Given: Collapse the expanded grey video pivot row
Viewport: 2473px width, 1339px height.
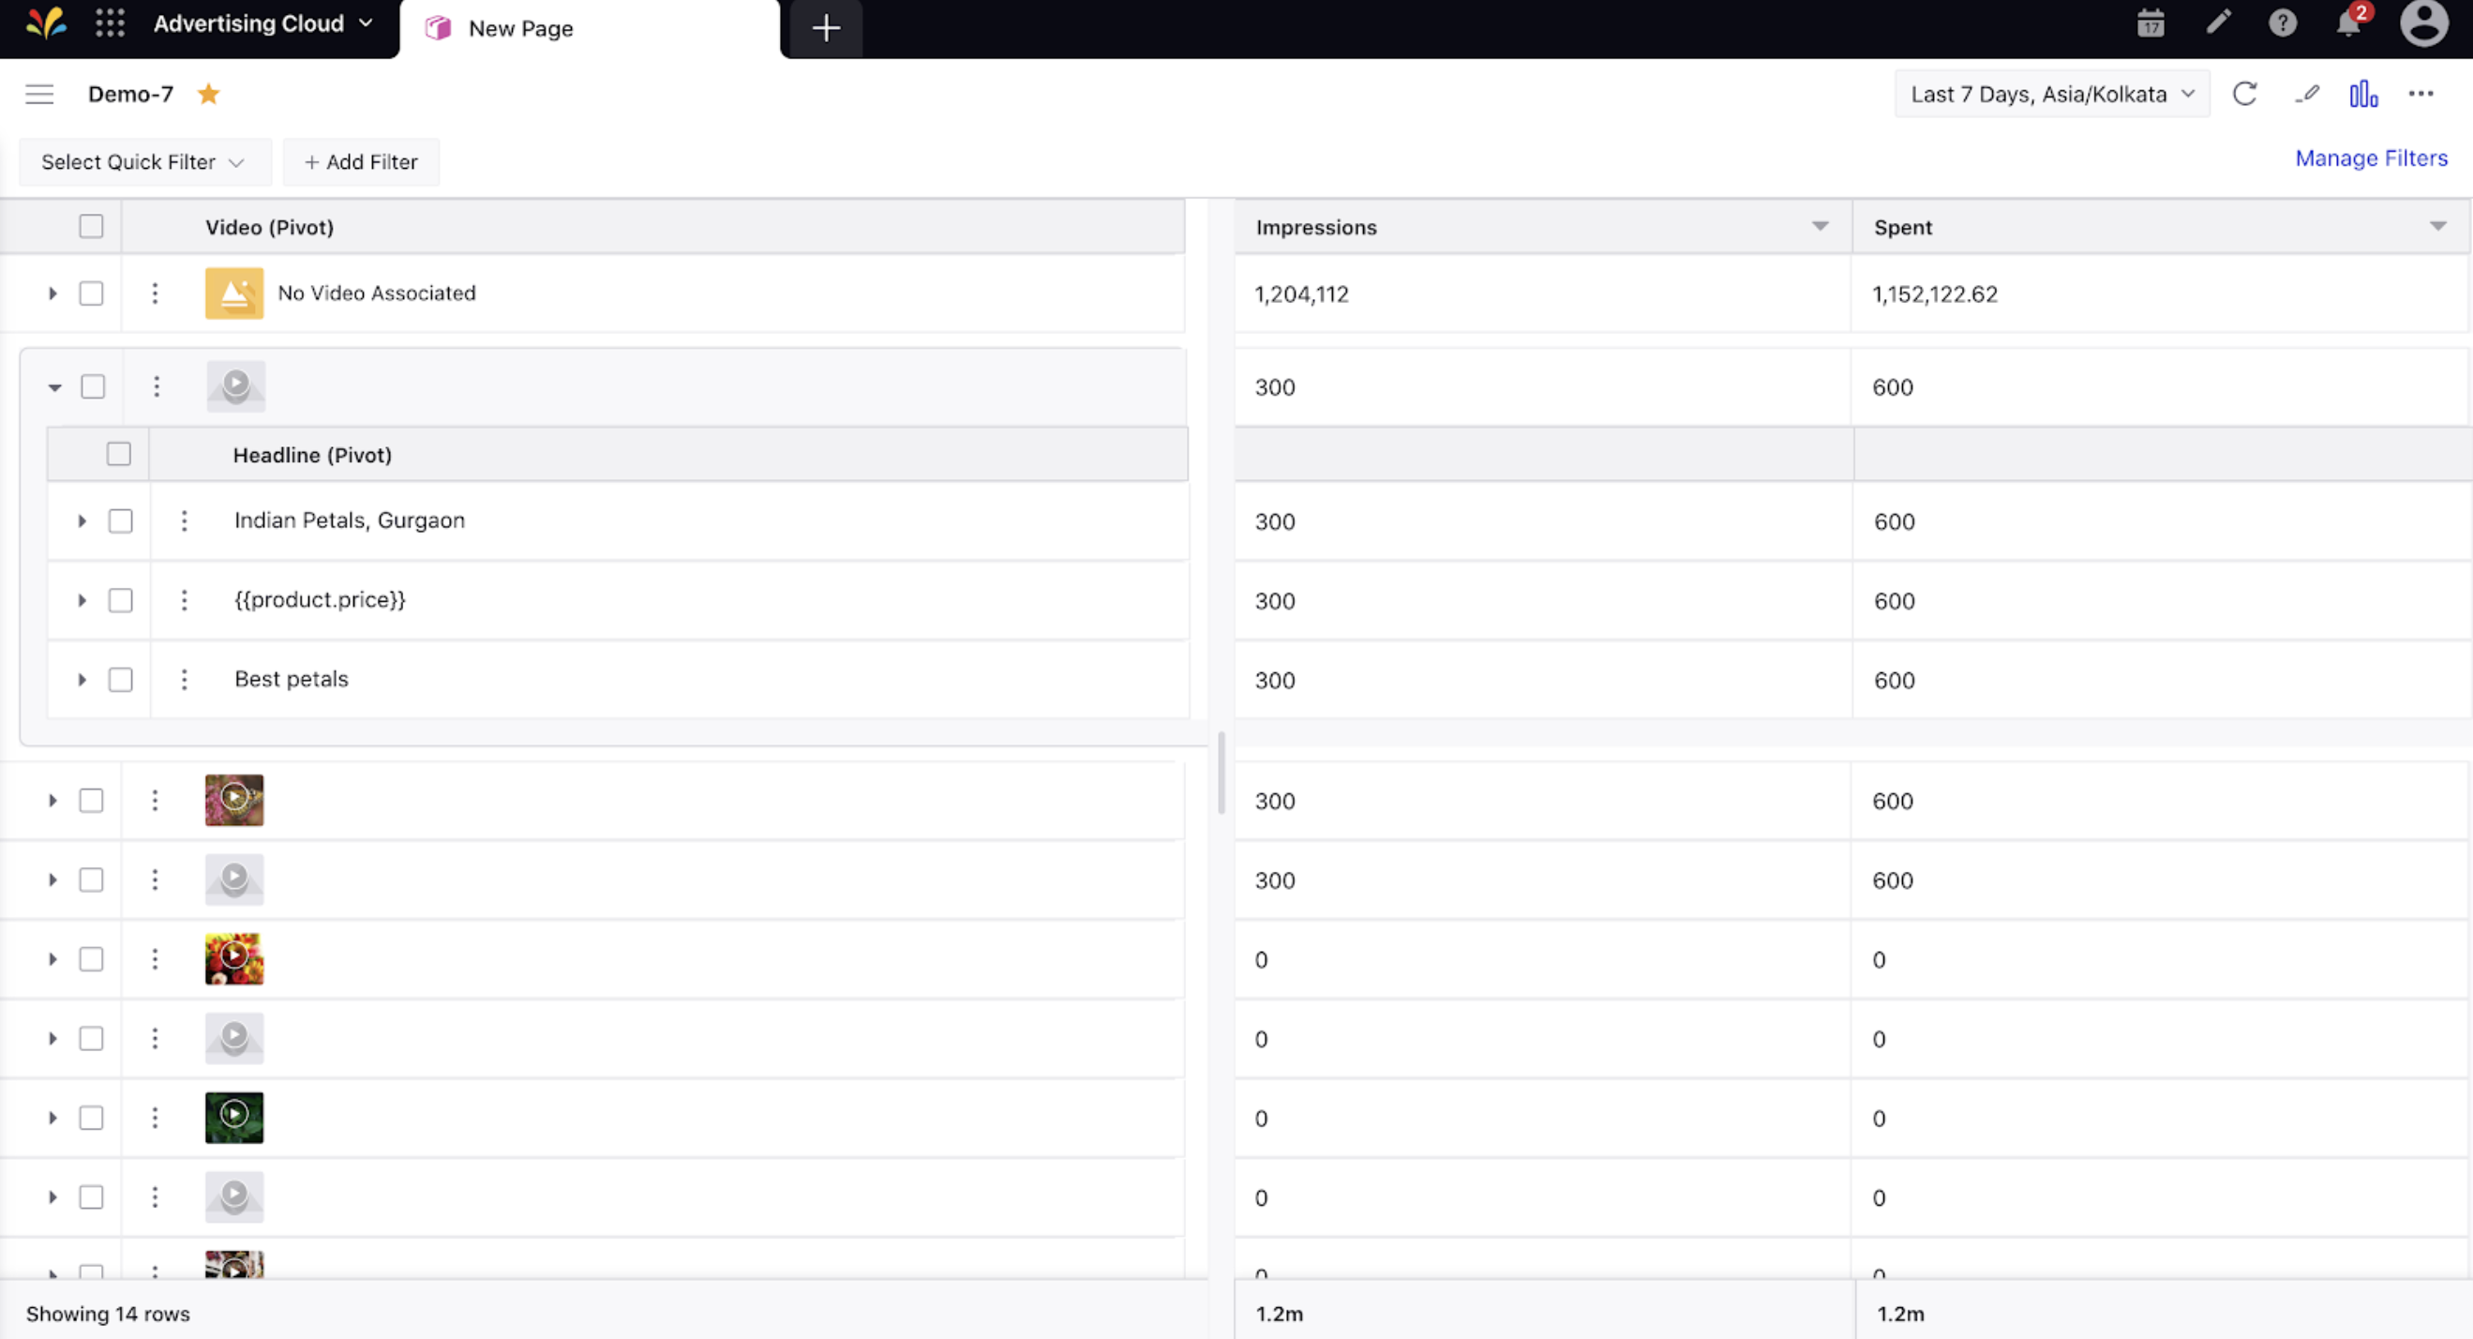Looking at the screenshot, I should click(54, 386).
